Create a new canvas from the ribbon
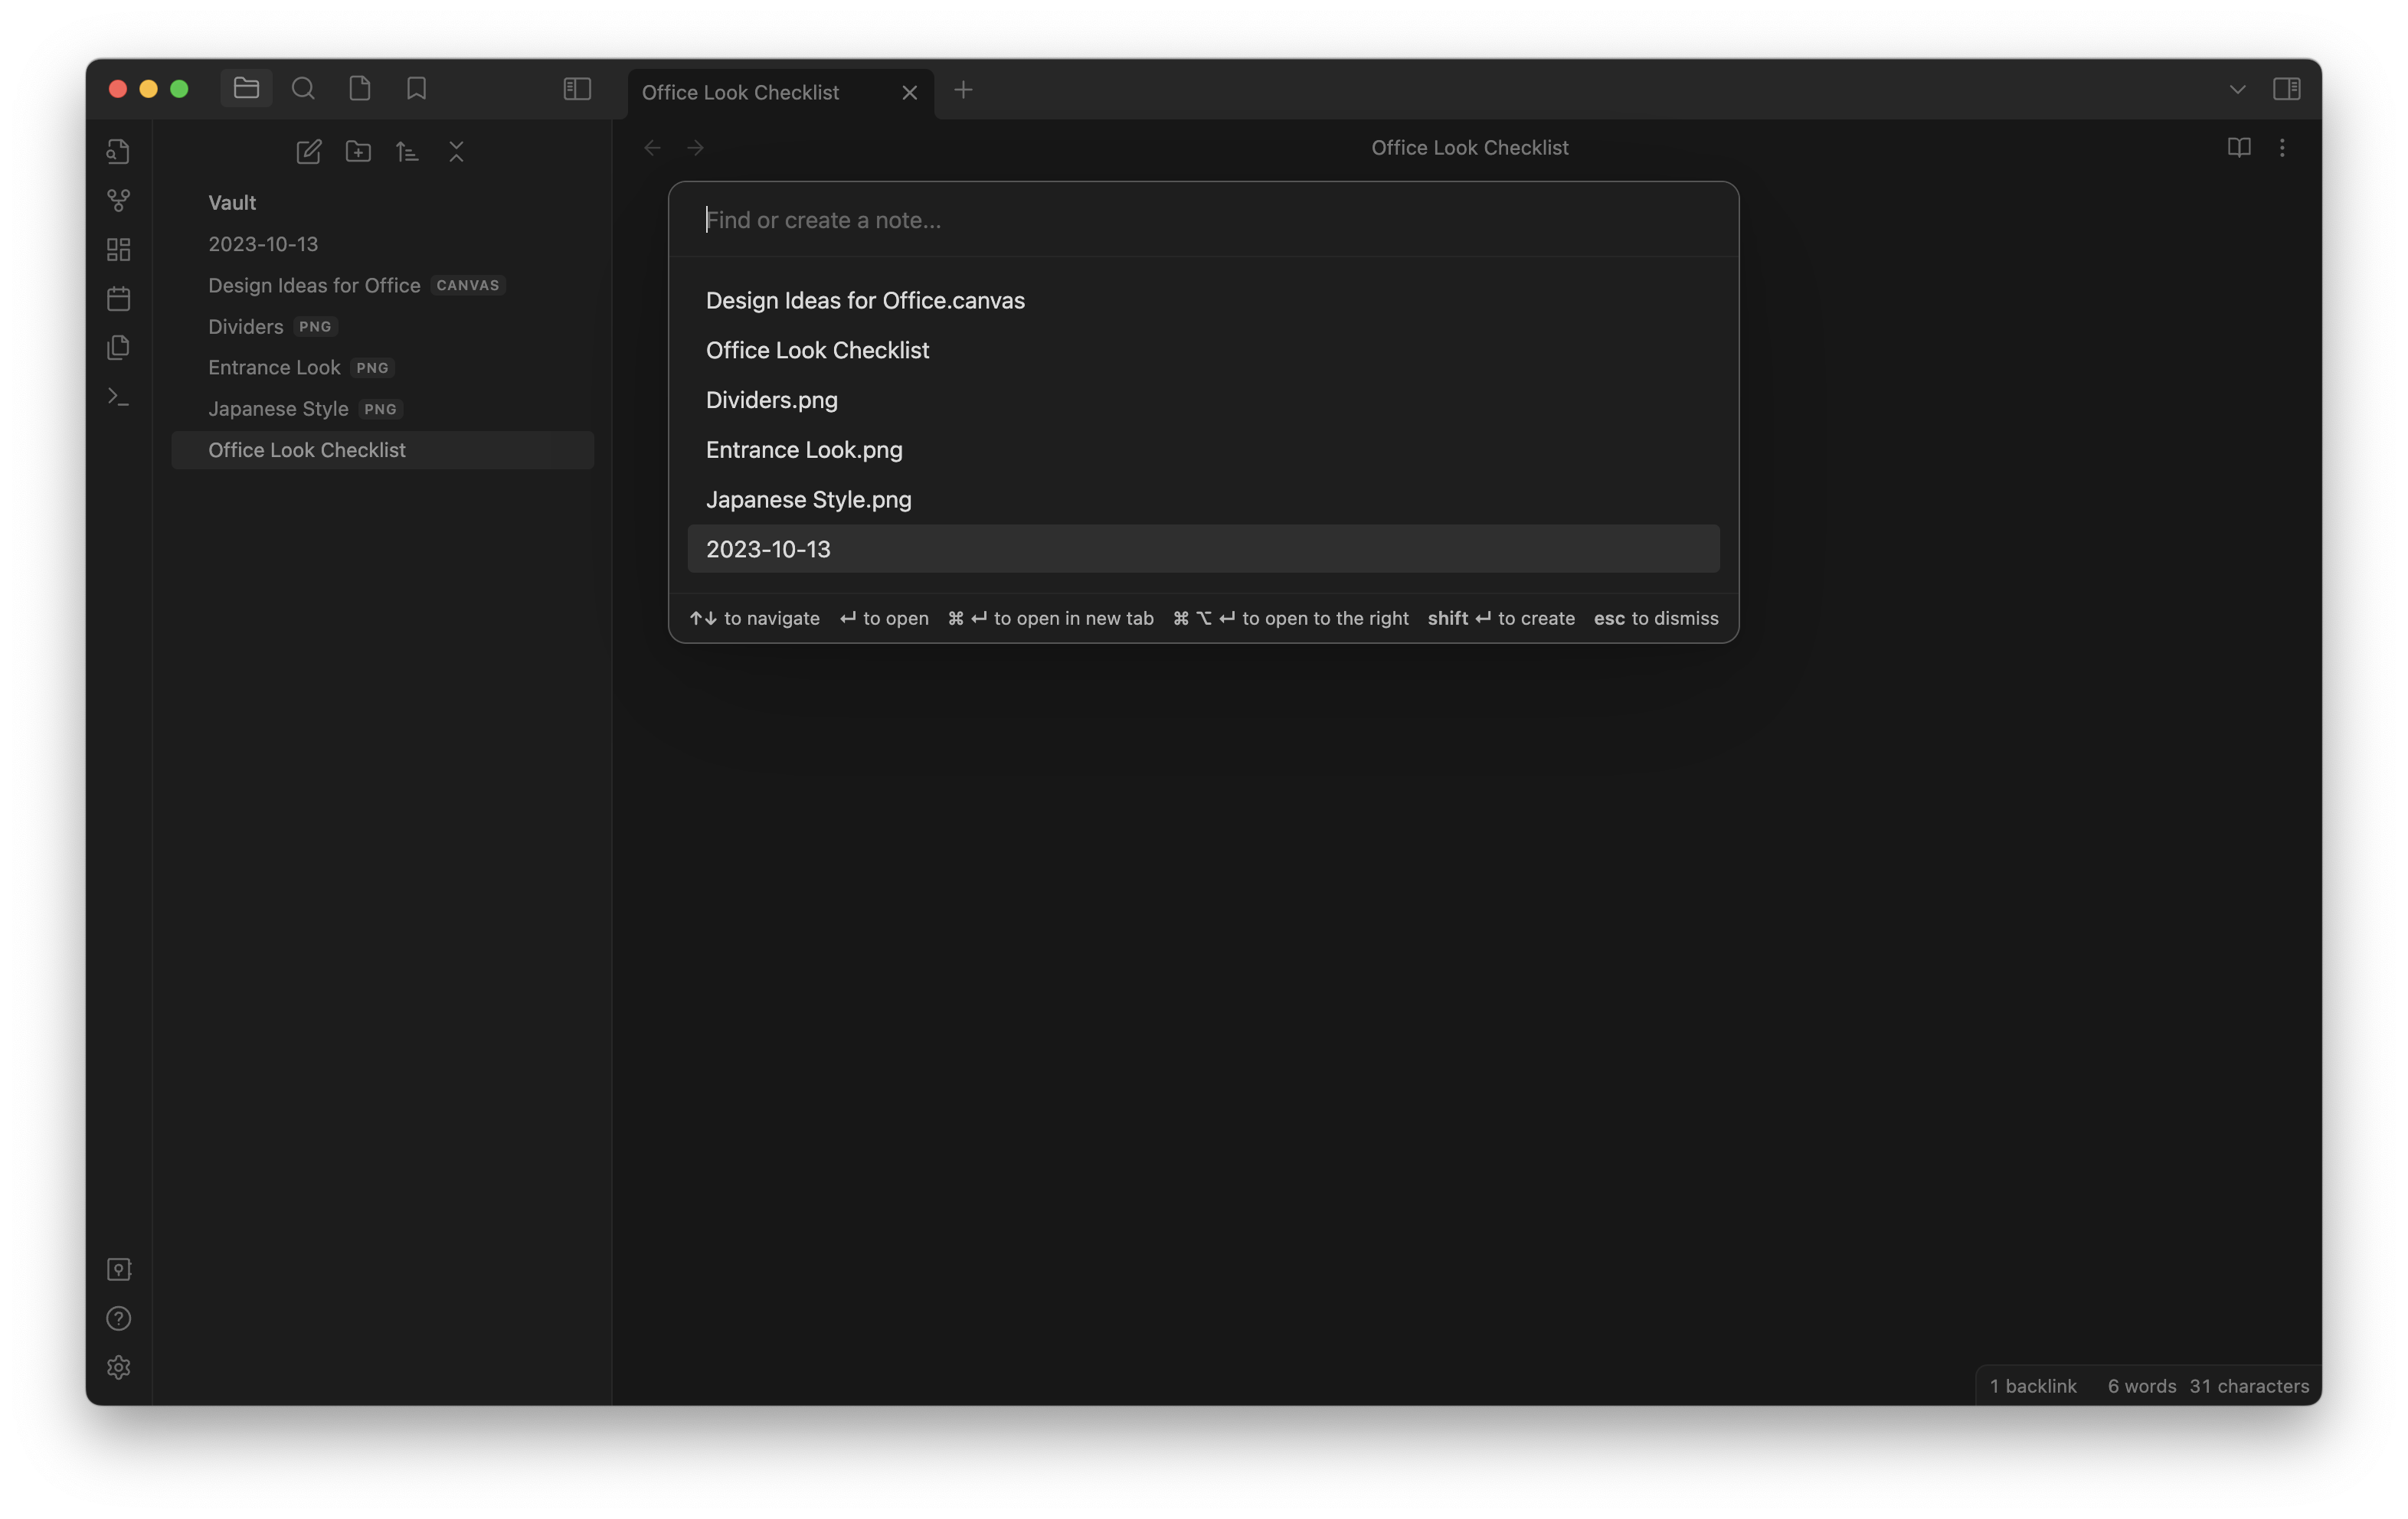 pos(118,249)
